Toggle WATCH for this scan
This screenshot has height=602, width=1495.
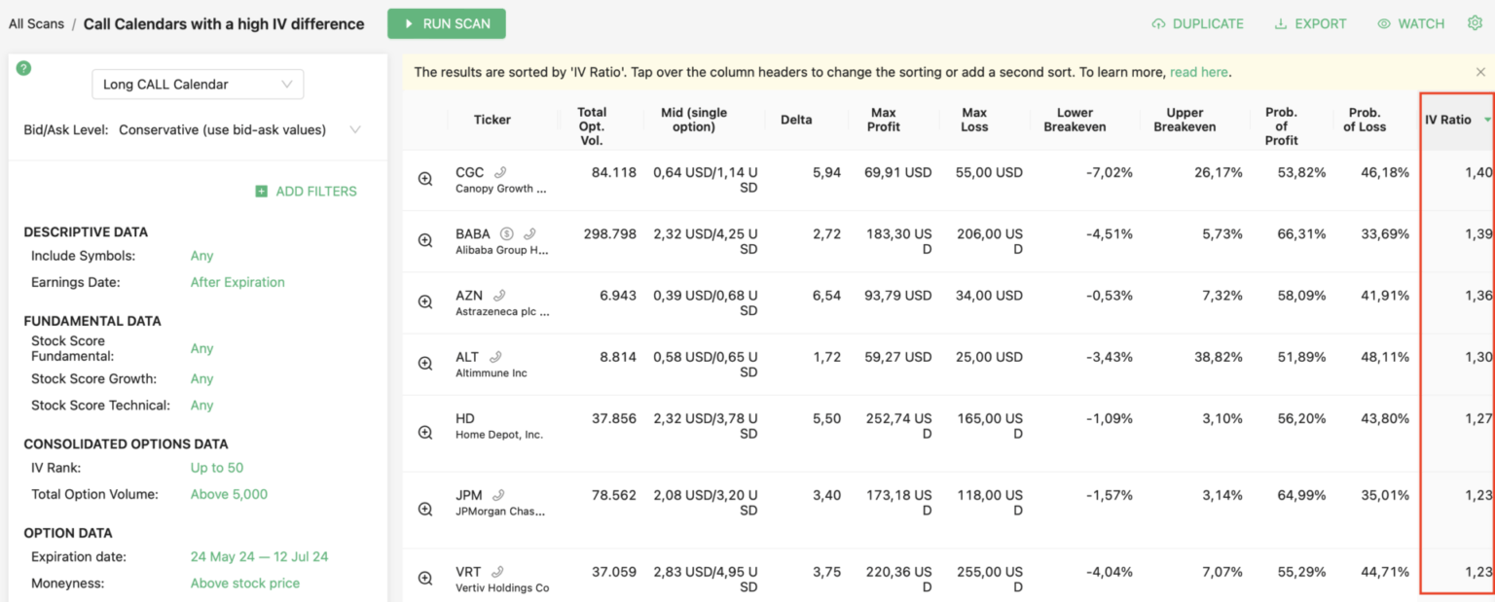click(1411, 23)
